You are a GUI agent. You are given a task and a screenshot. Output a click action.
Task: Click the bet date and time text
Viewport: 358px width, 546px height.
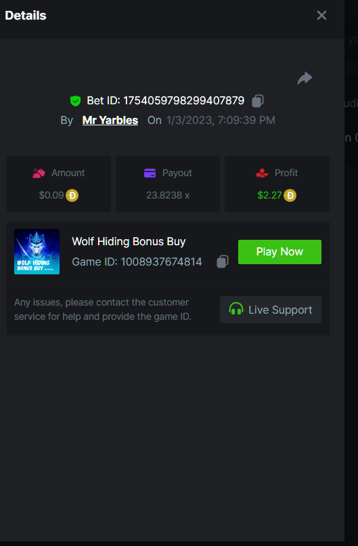221,120
